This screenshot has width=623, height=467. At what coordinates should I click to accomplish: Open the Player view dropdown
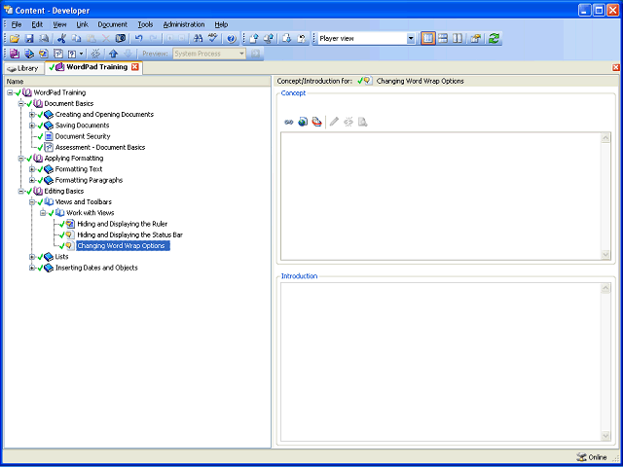pyautogui.click(x=411, y=39)
